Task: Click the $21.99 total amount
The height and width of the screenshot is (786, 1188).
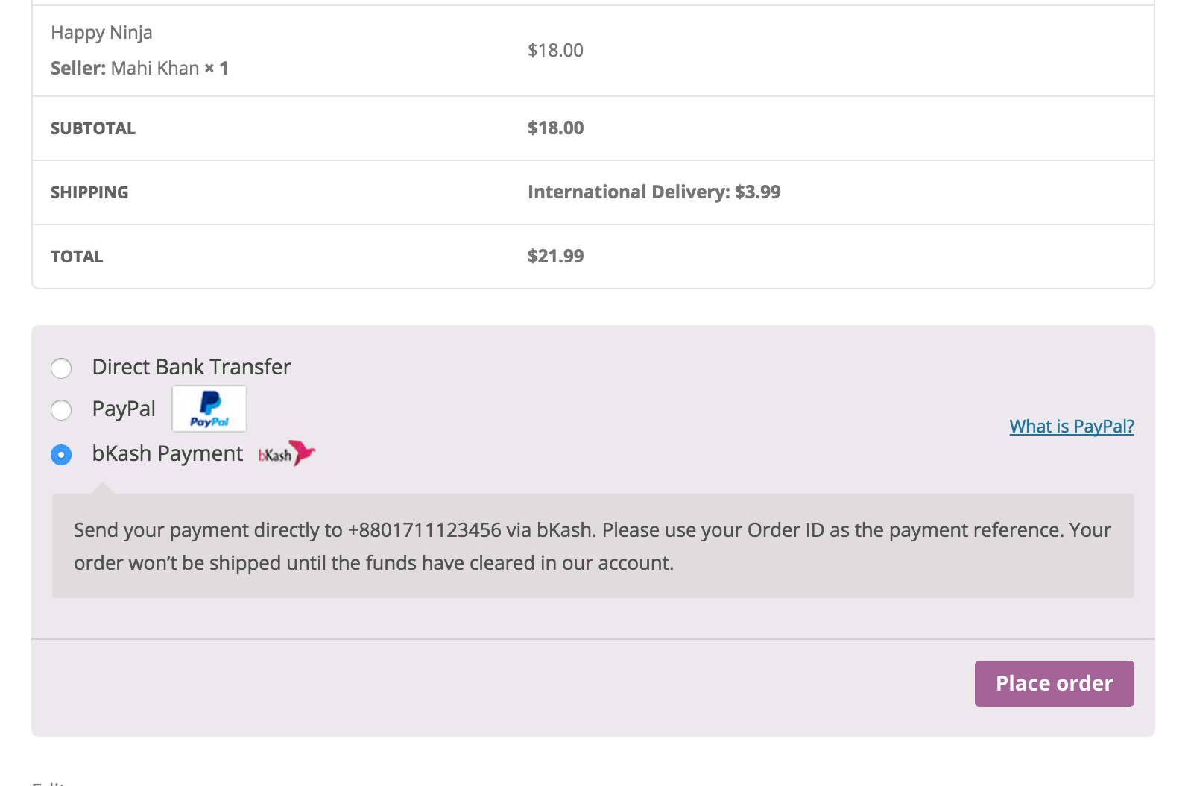Action: [555, 257]
